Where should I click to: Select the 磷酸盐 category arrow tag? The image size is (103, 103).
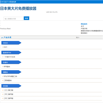coord(11,72)
